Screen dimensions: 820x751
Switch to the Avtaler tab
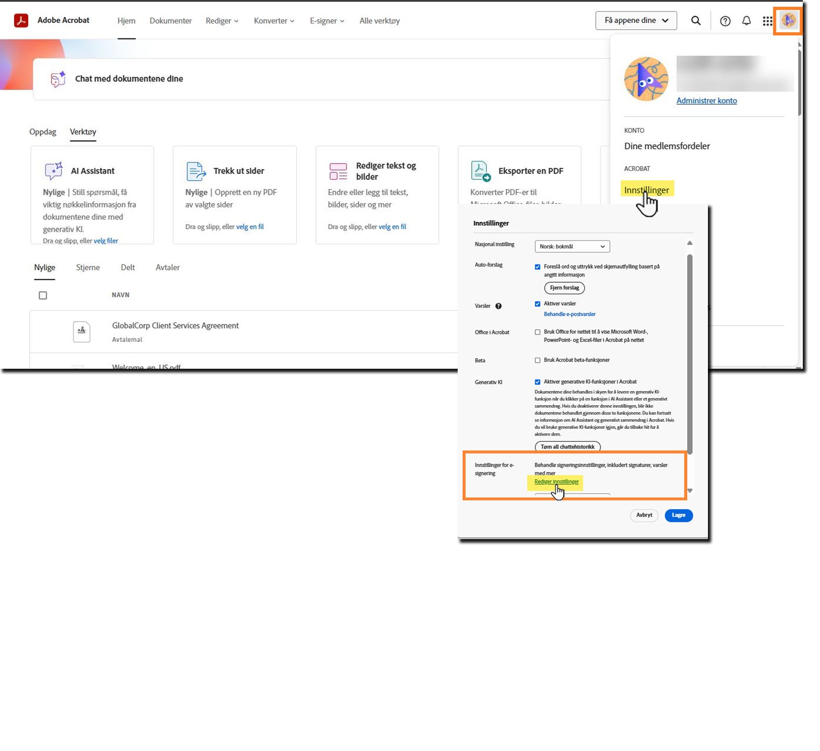point(167,268)
